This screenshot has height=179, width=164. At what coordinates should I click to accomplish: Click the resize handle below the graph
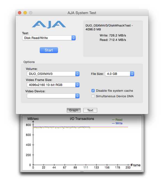coord(82,172)
